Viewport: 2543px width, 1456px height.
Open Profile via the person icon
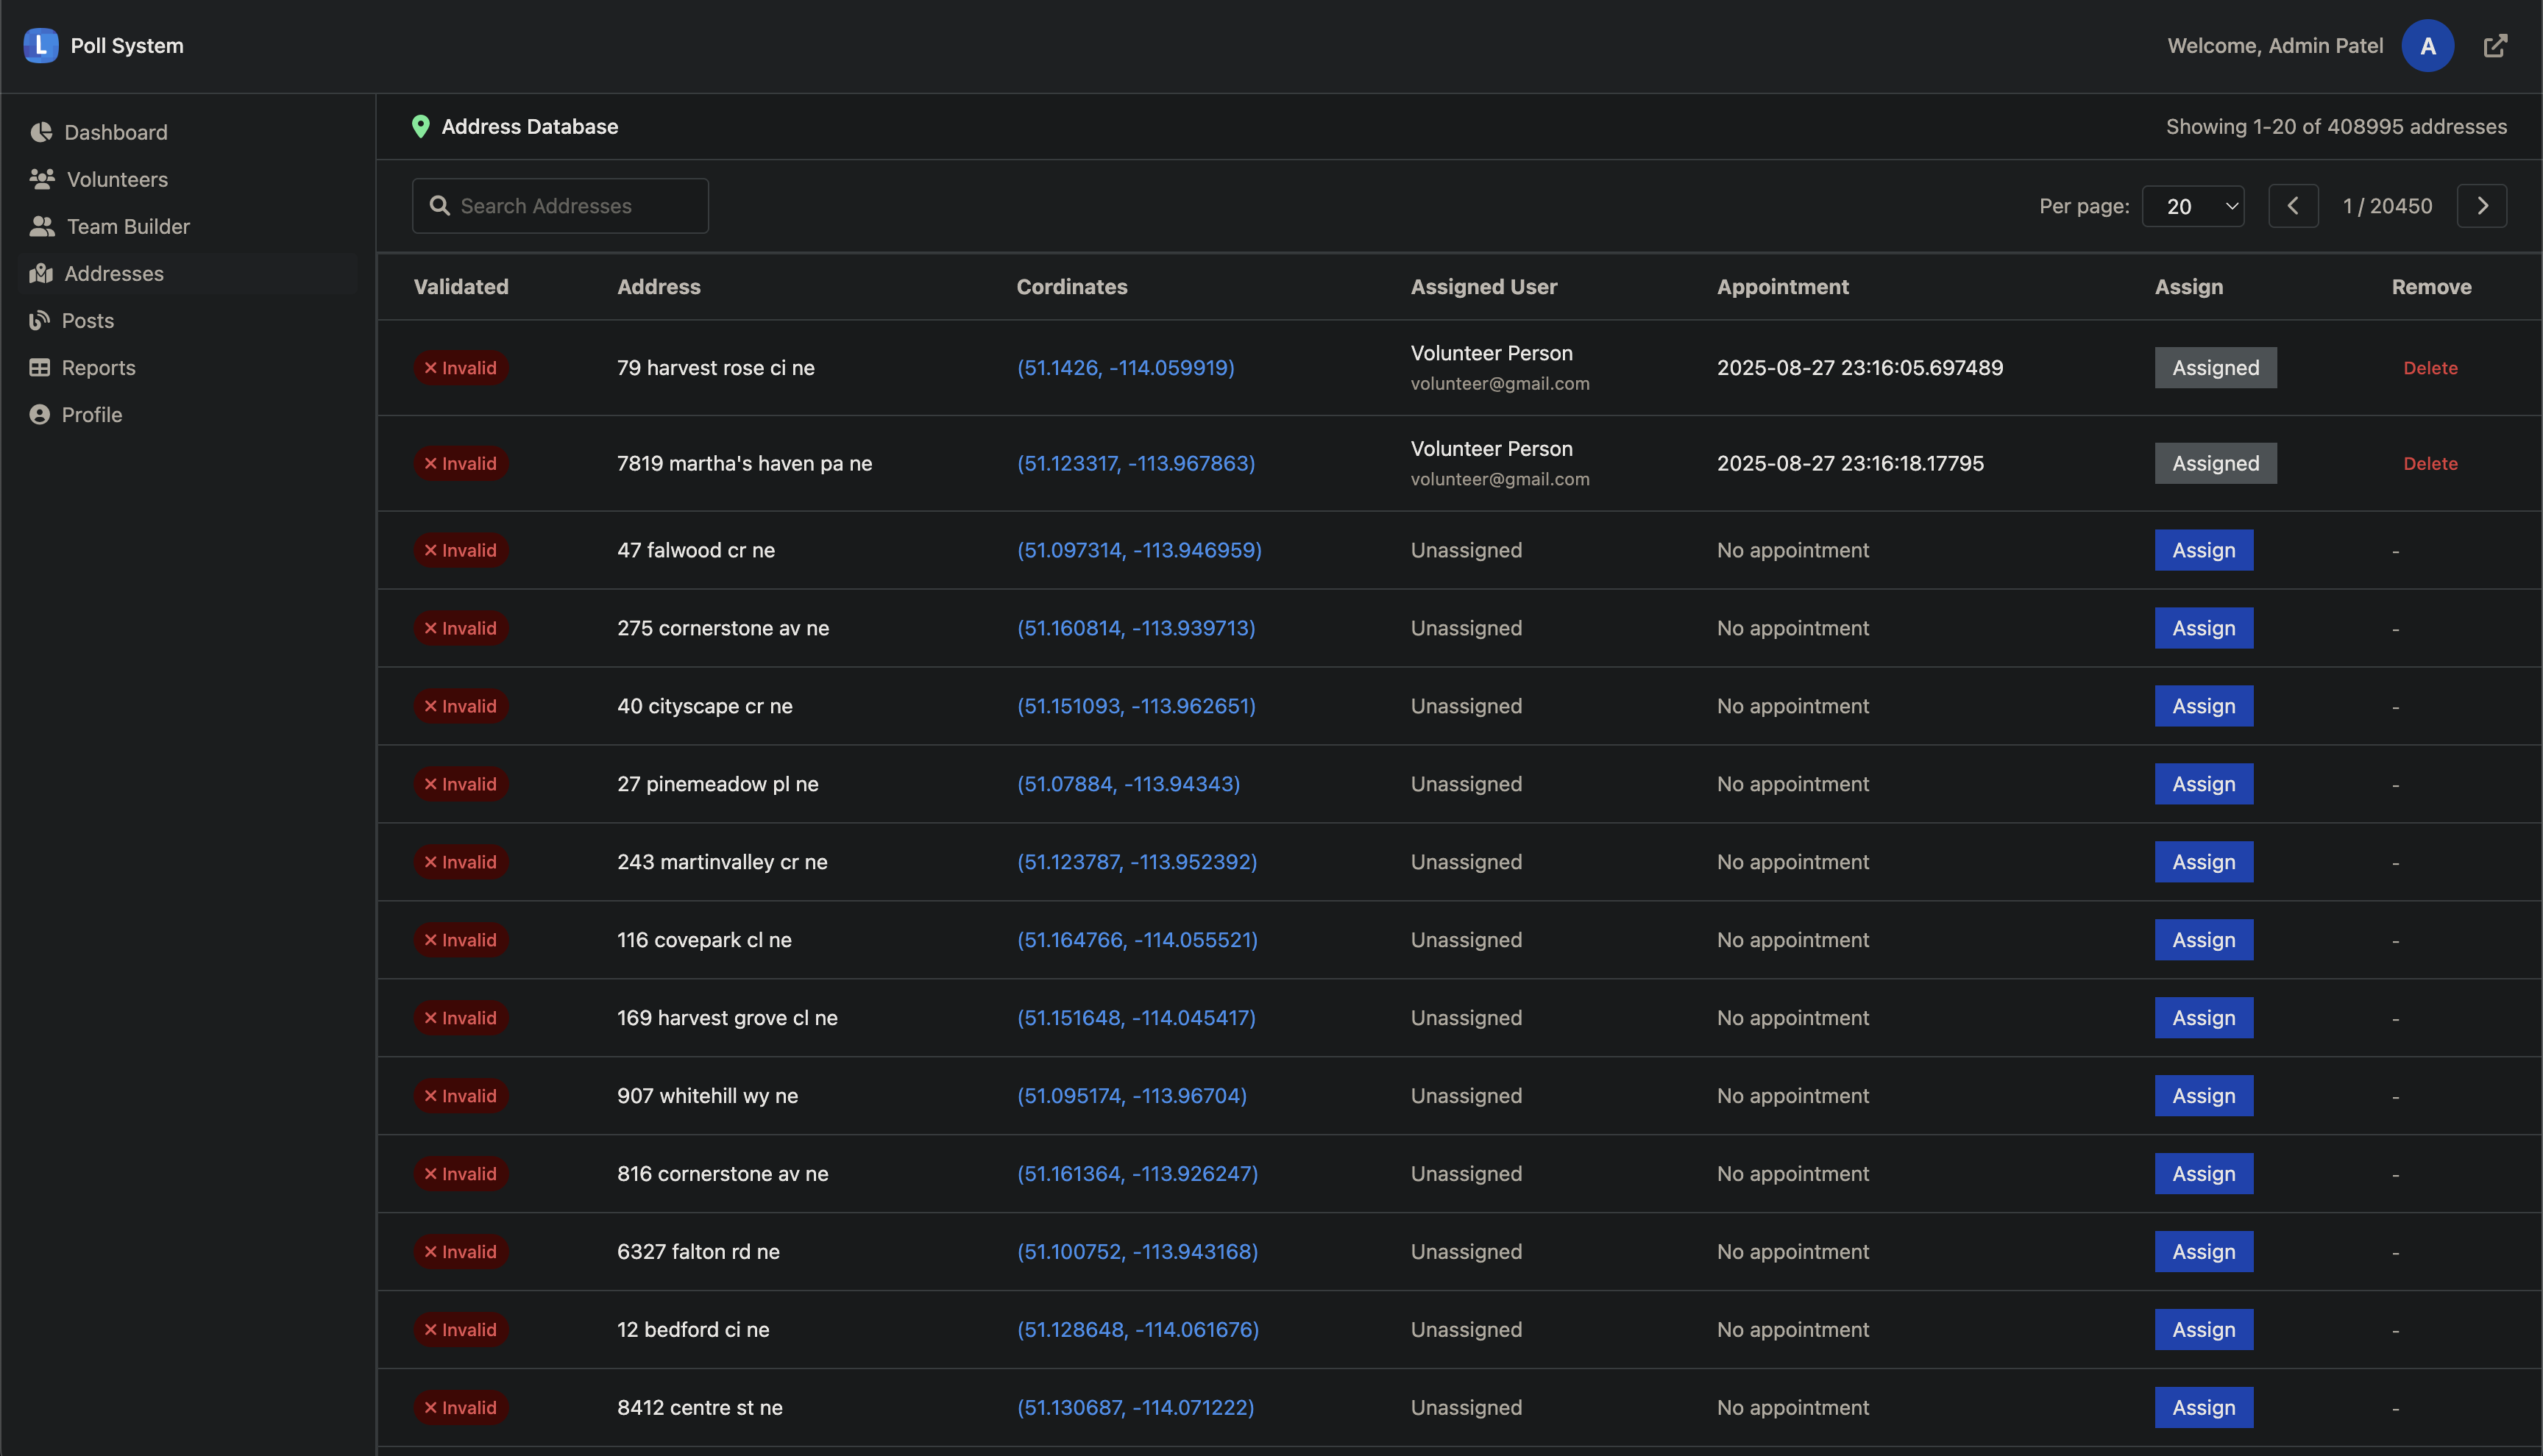click(41, 414)
